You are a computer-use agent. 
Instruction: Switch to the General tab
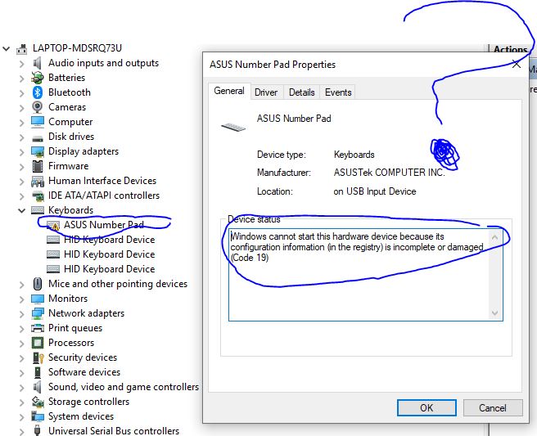pos(228,91)
